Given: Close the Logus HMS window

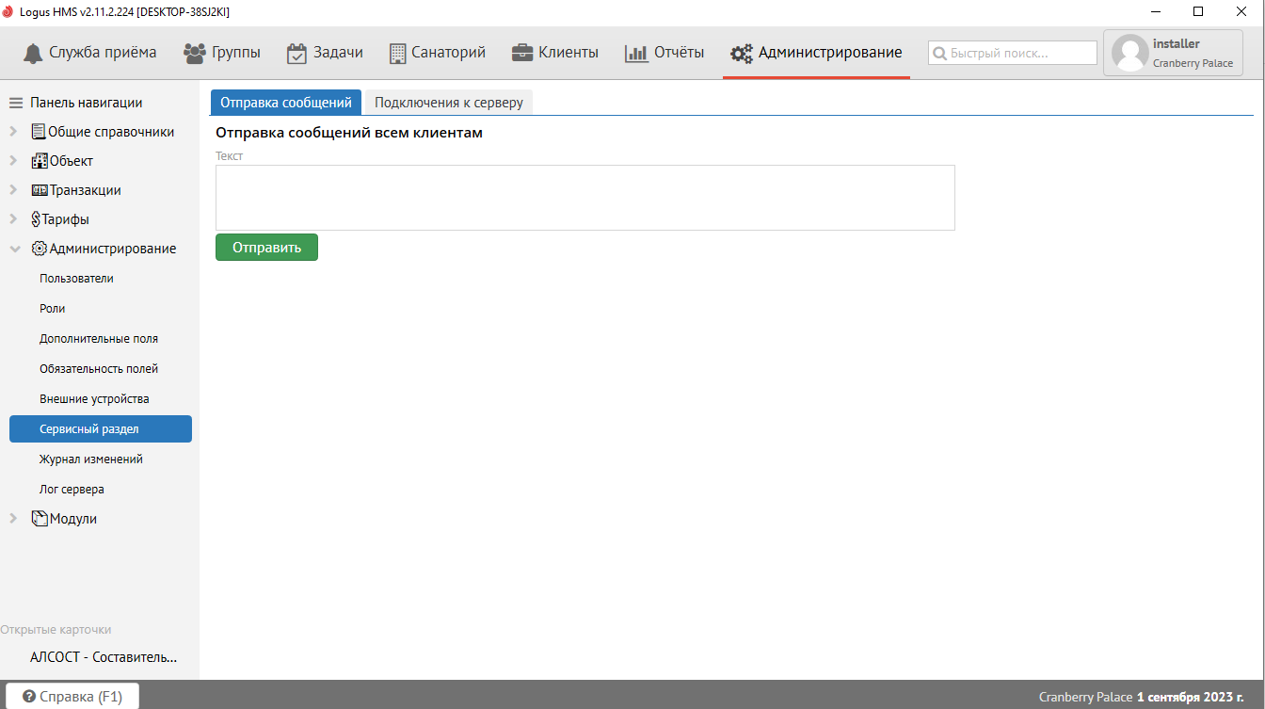Looking at the screenshot, I should pyautogui.click(x=1242, y=11).
